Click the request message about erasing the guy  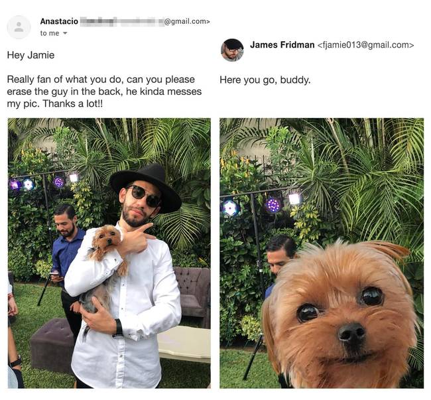point(104,92)
